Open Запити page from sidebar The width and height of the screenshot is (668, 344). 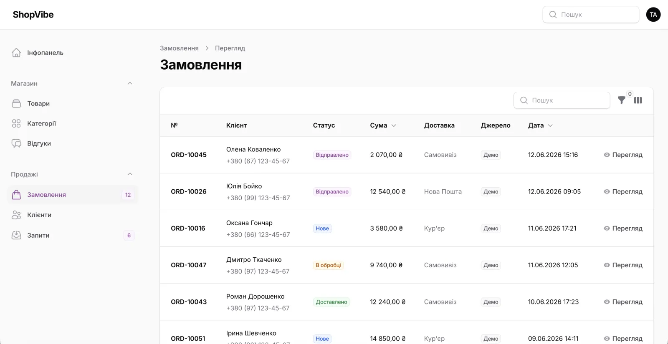coord(72,235)
